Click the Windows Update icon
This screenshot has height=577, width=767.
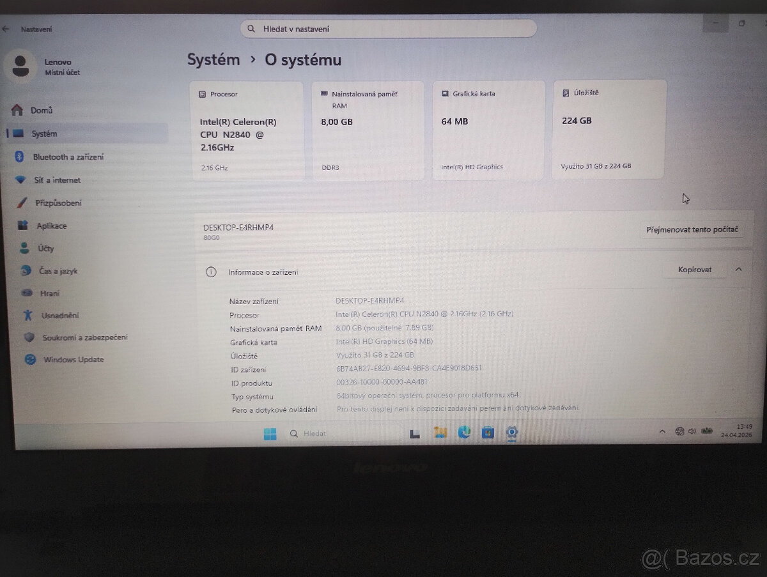30,360
